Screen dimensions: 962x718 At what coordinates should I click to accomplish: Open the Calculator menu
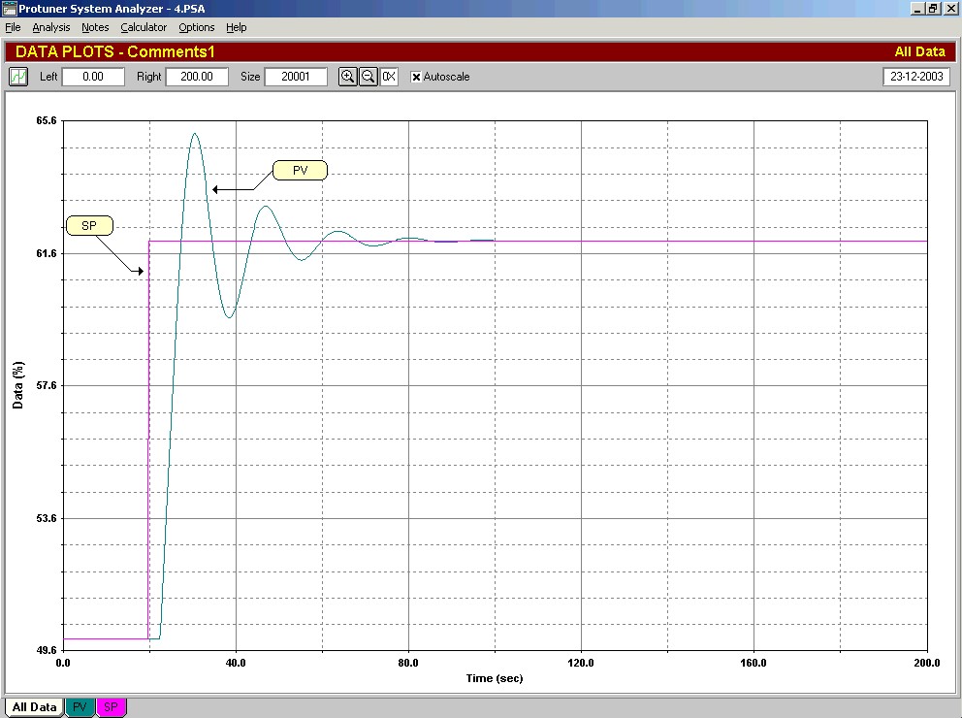click(144, 27)
